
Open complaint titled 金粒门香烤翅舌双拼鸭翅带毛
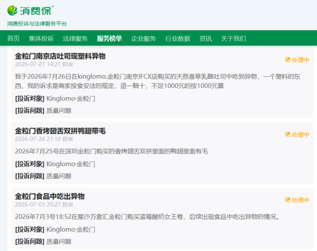(60, 131)
